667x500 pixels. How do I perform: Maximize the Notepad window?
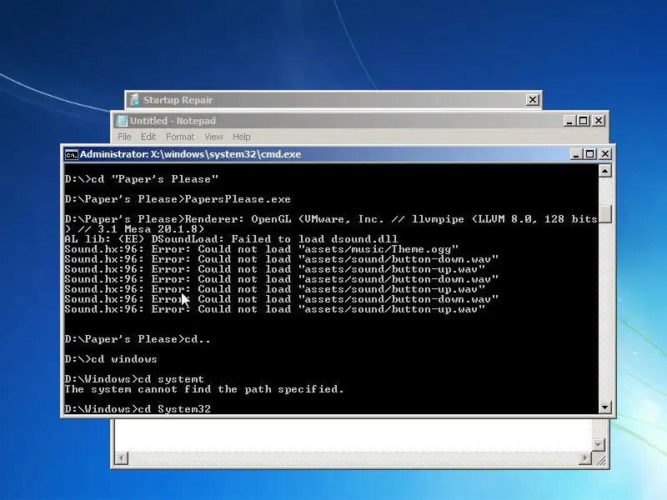click(x=583, y=121)
